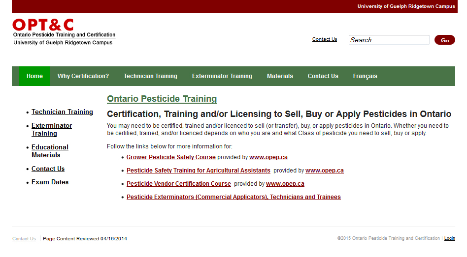Click University of Guelph Ridgetown Campus banner text
Image resolution: width=467 pixels, height=257 pixels.
406,6
